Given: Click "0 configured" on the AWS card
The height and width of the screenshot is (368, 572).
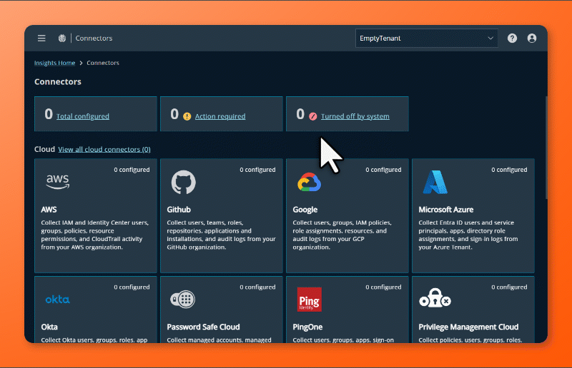Looking at the screenshot, I should pos(132,170).
